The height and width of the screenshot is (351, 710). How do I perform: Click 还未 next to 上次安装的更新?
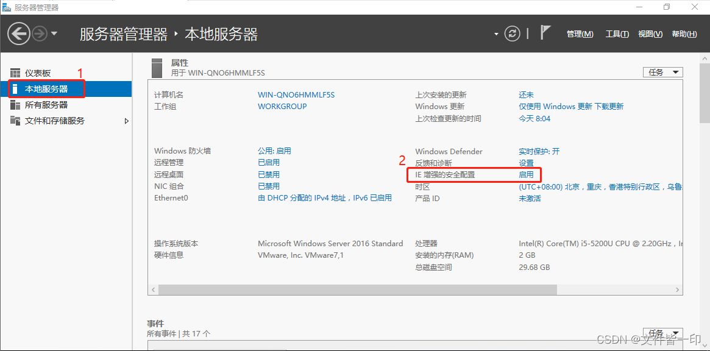pyautogui.click(x=526, y=94)
